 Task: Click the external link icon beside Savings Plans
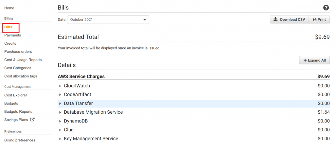(x=32, y=120)
